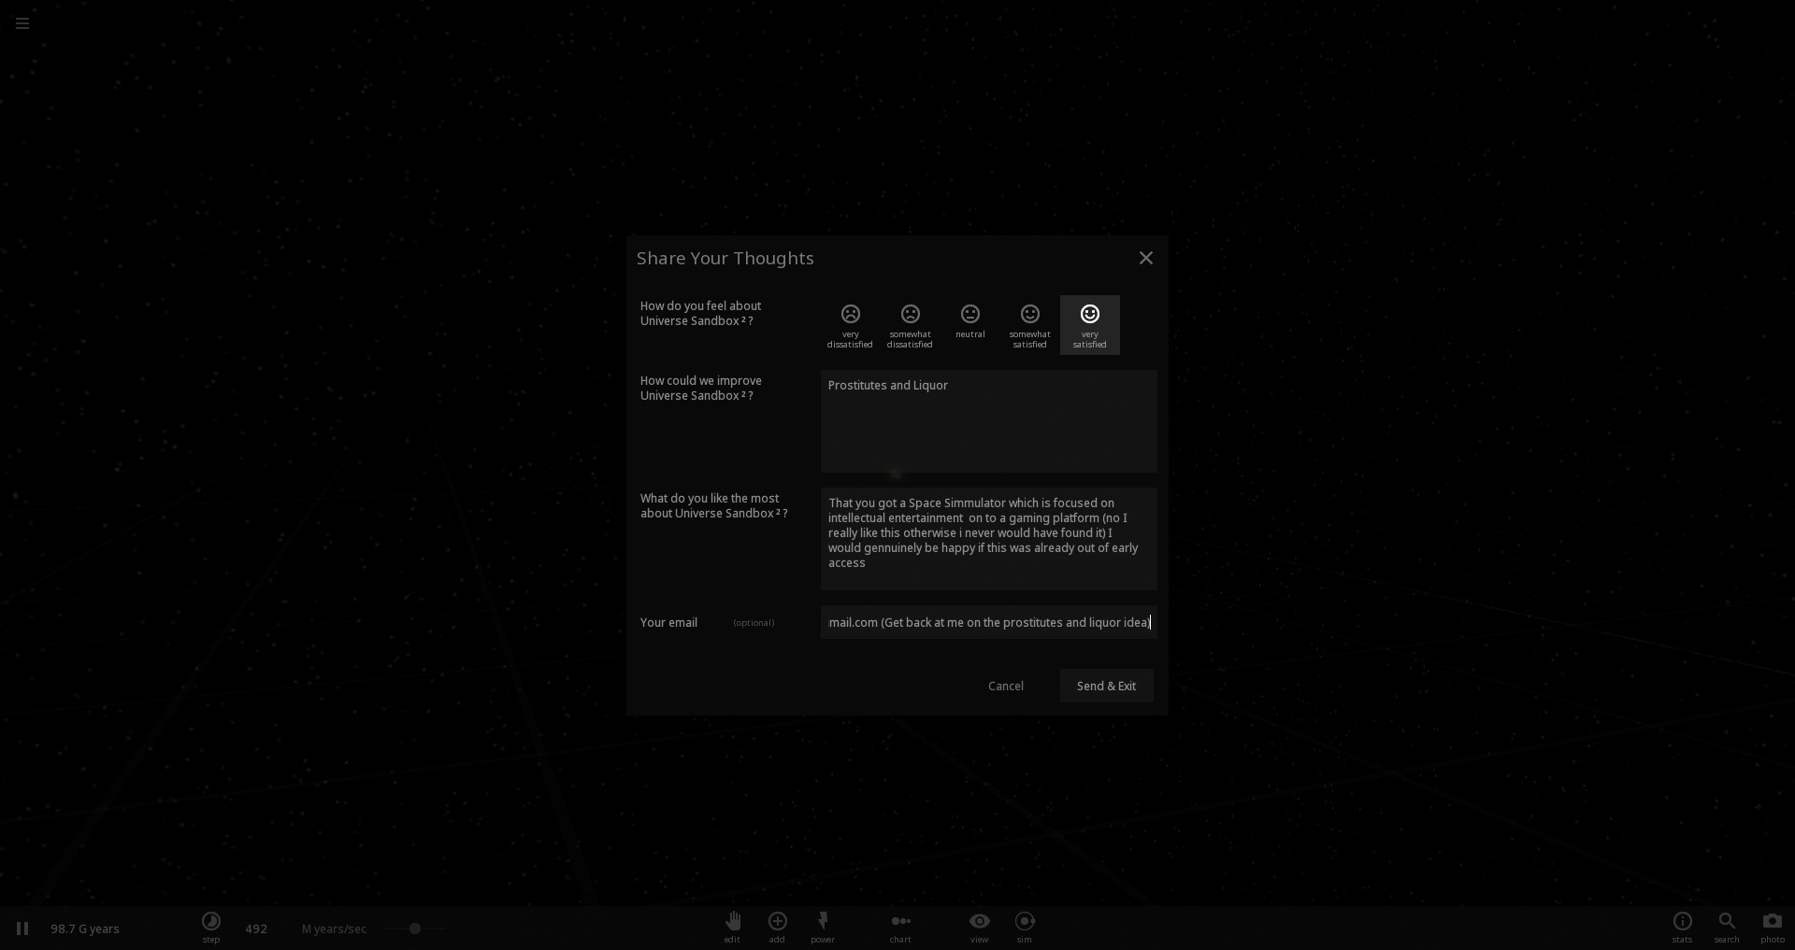Rate as somewhat dissatisfied
1795x950 pixels.
click(x=910, y=325)
